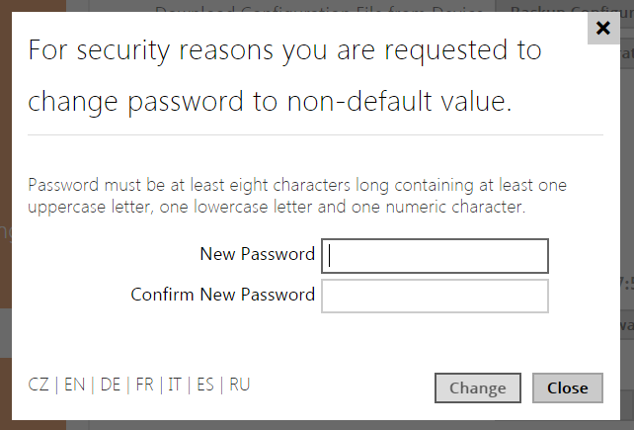
Task: Click the Close button
Action: [567, 388]
